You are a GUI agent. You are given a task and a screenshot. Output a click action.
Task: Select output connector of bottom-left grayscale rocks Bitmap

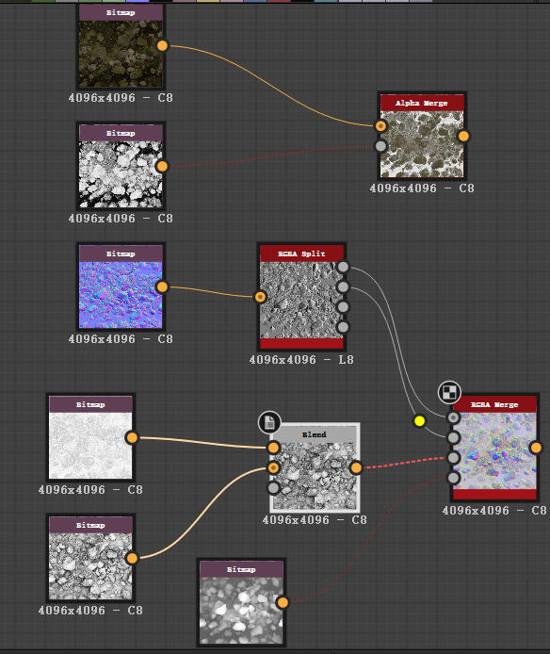(132, 558)
